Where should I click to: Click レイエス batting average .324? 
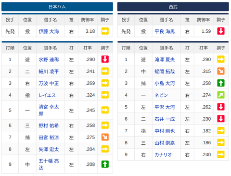(x=90, y=95)
